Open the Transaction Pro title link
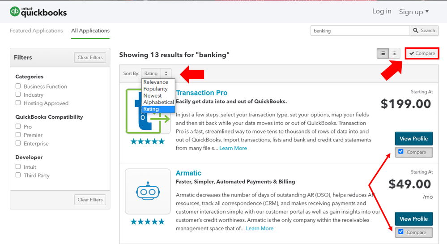This screenshot has width=447, height=244. click(x=201, y=93)
